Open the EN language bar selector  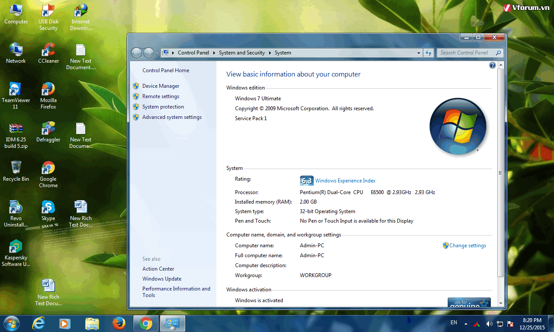[x=454, y=322]
